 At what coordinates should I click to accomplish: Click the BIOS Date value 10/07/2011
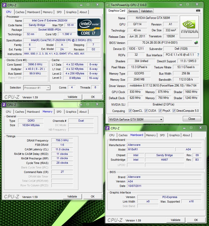pos(164,186)
